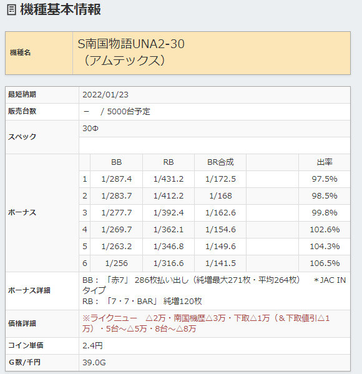The height and width of the screenshot is (374, 362).
Task: Click the スペック row label
Action: [22, 137]
